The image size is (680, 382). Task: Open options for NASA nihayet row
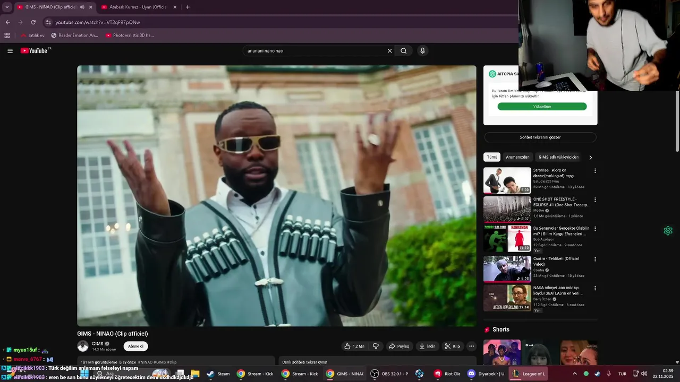[595, 288]
